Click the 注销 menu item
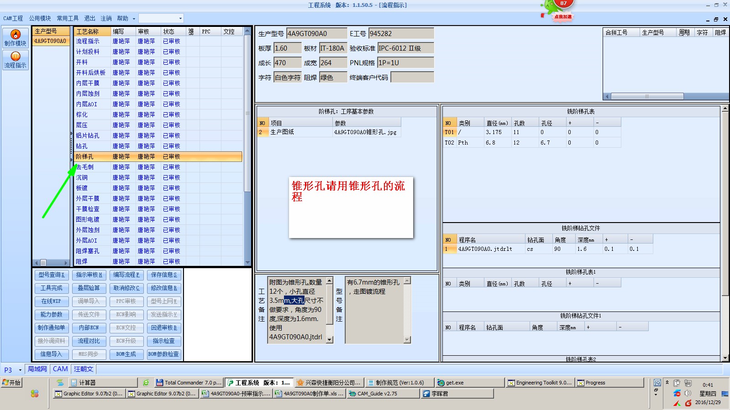This screenshot has width=730, height=410. tap(106, 18)
